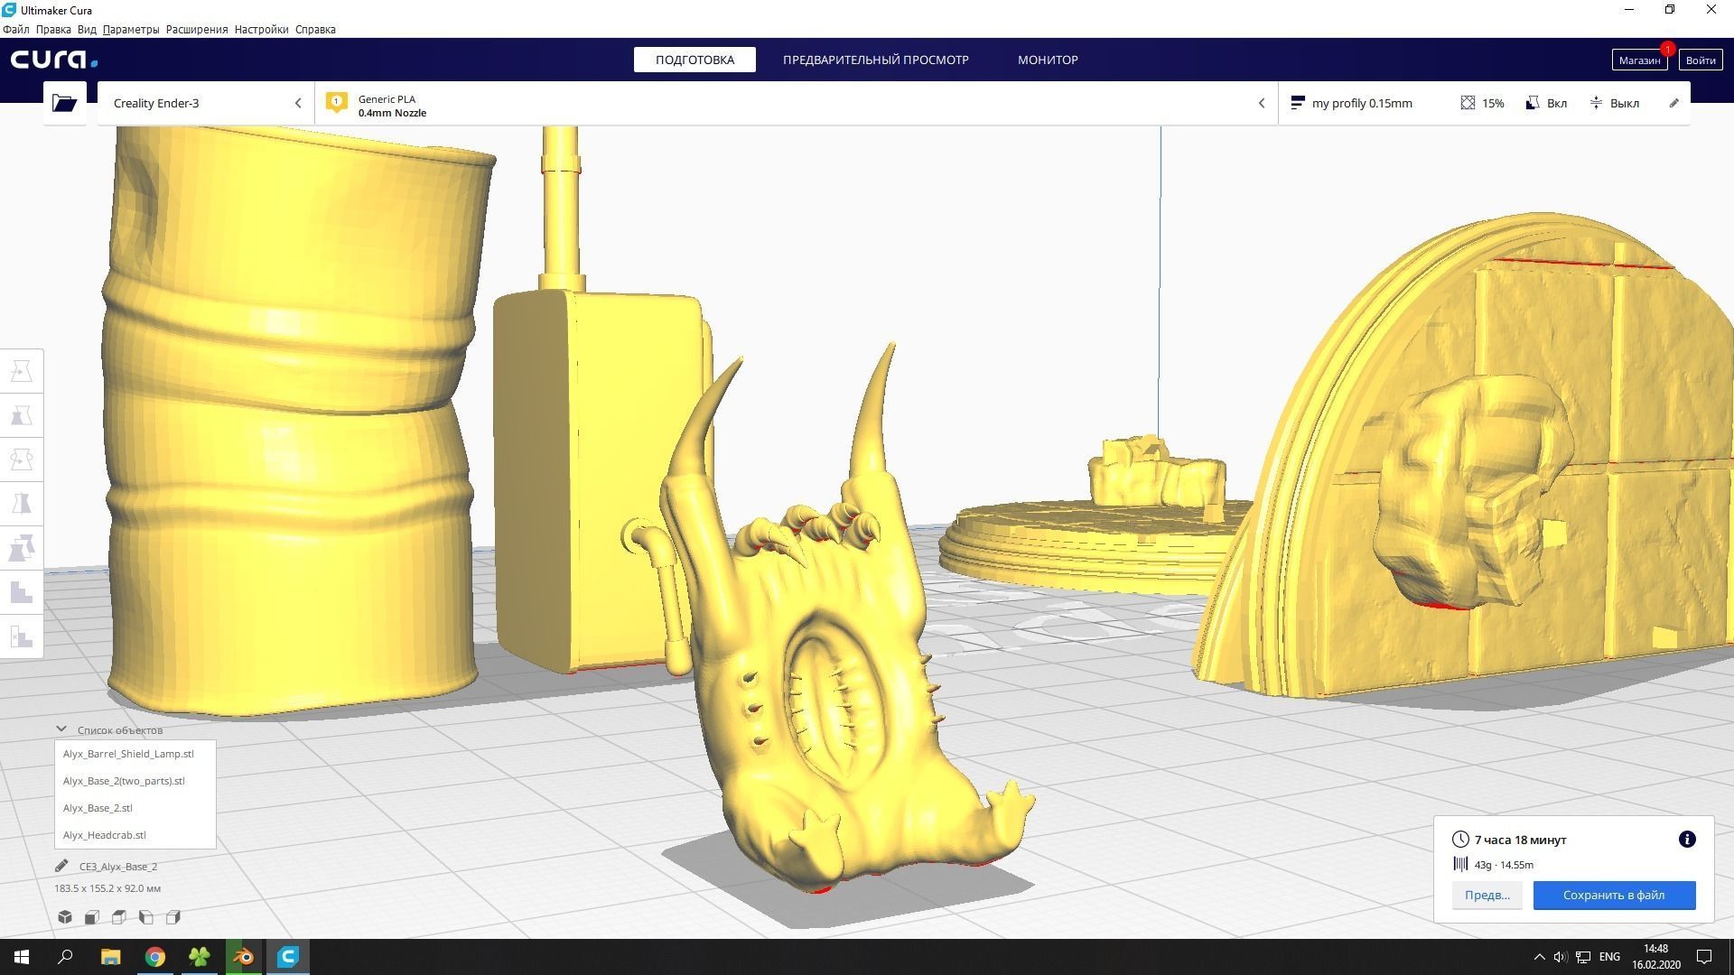Select the Move tool in left toolbar
1734x975 pixels.
click(22, 371)
